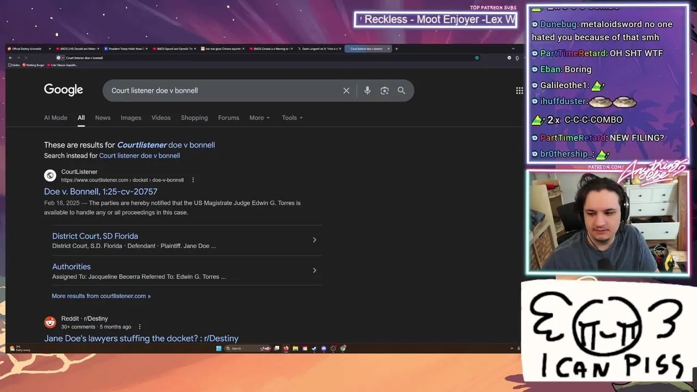
Task: Start voice search with microphone icon
Action: (x=367, y=90)
